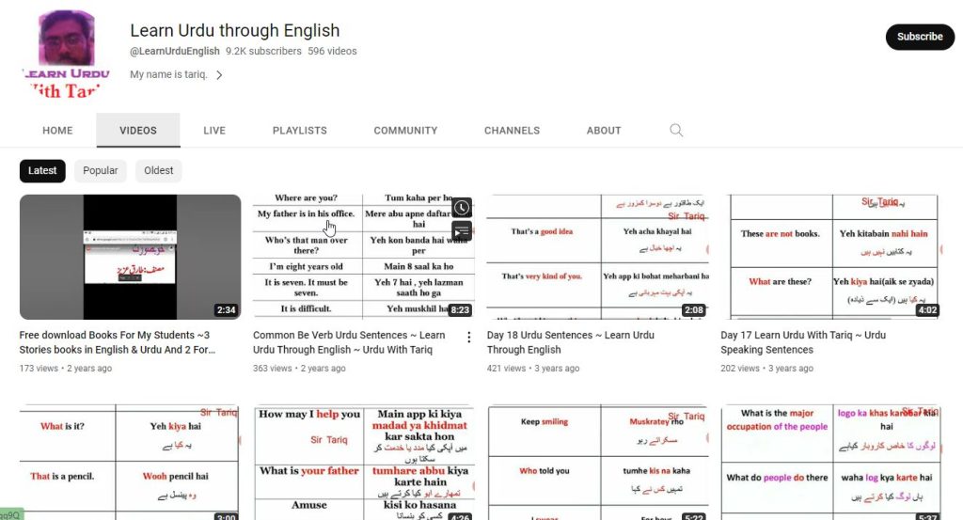Open the Playlists tab
This screenshot has width=963, height=520.
coord(300,131)
